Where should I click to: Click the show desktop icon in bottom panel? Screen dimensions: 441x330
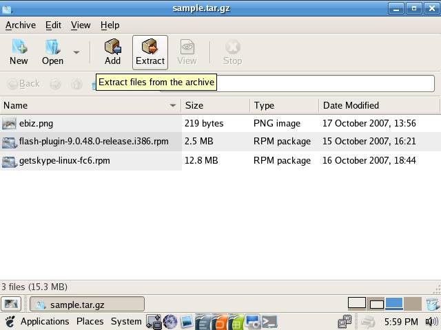[x=10, y=304]
